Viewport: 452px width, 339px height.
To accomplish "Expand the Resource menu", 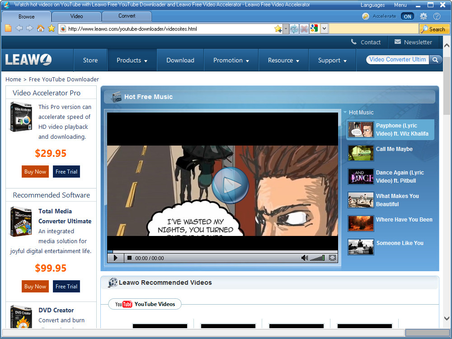I will pos(283,60).
